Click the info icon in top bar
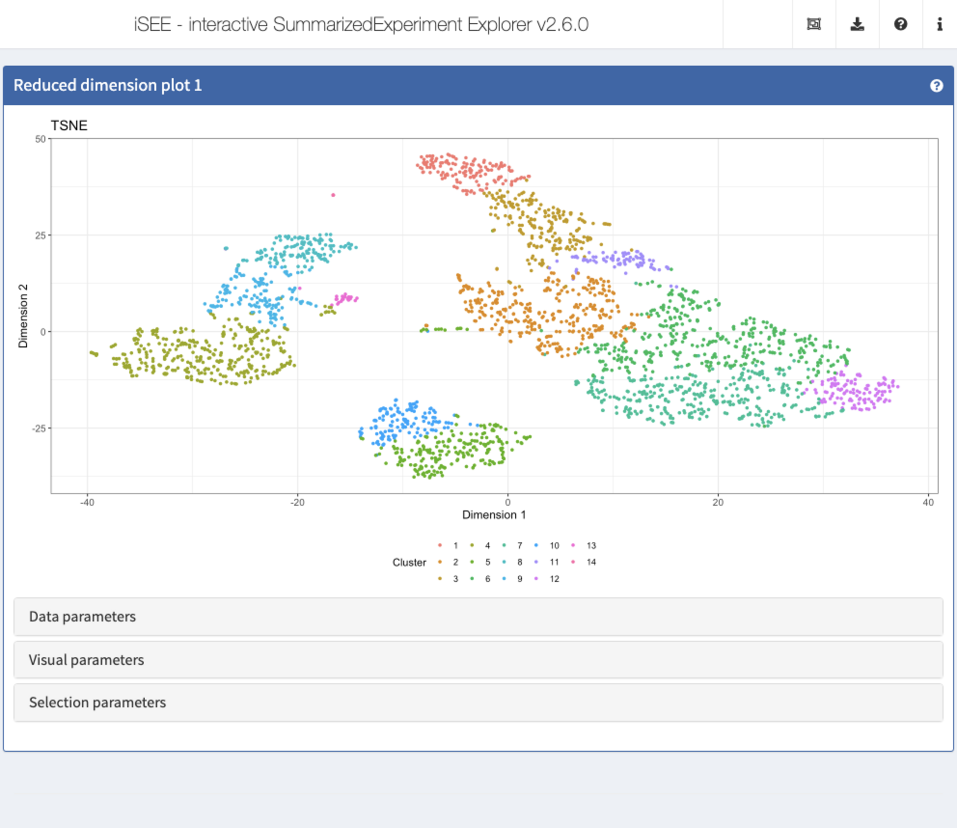 point(940,24)
